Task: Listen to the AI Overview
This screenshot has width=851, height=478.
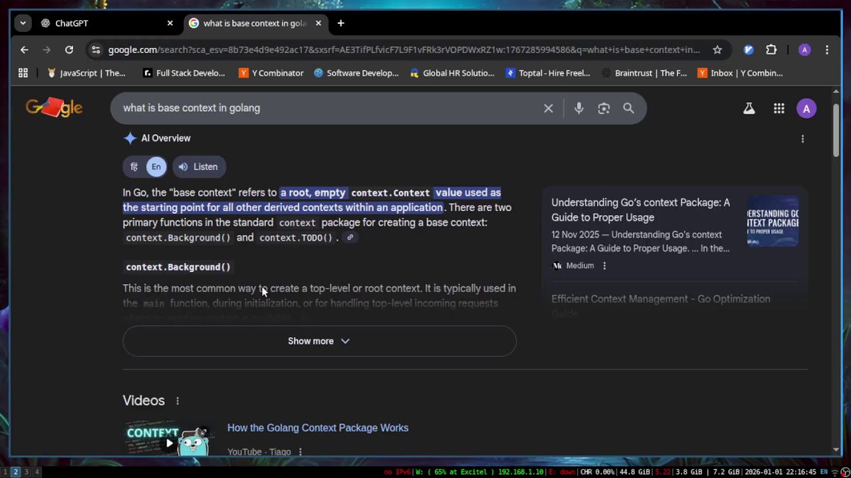Action: pos(199,167)
